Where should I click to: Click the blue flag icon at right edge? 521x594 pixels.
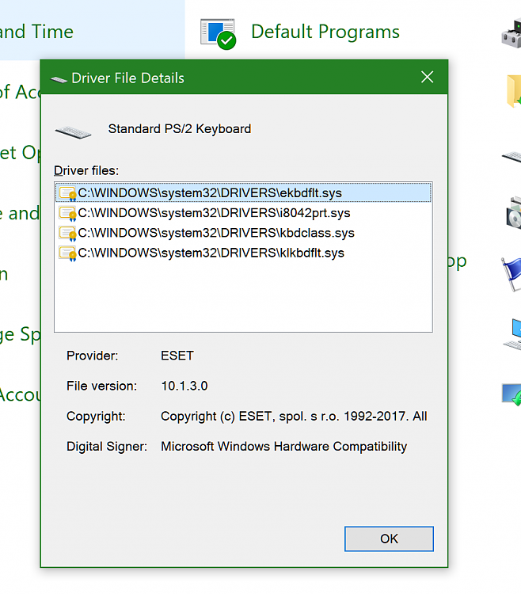click(x=511, y=273)
